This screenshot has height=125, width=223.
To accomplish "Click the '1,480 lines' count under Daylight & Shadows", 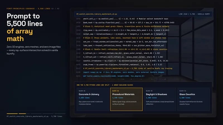I will pos(151,98).
